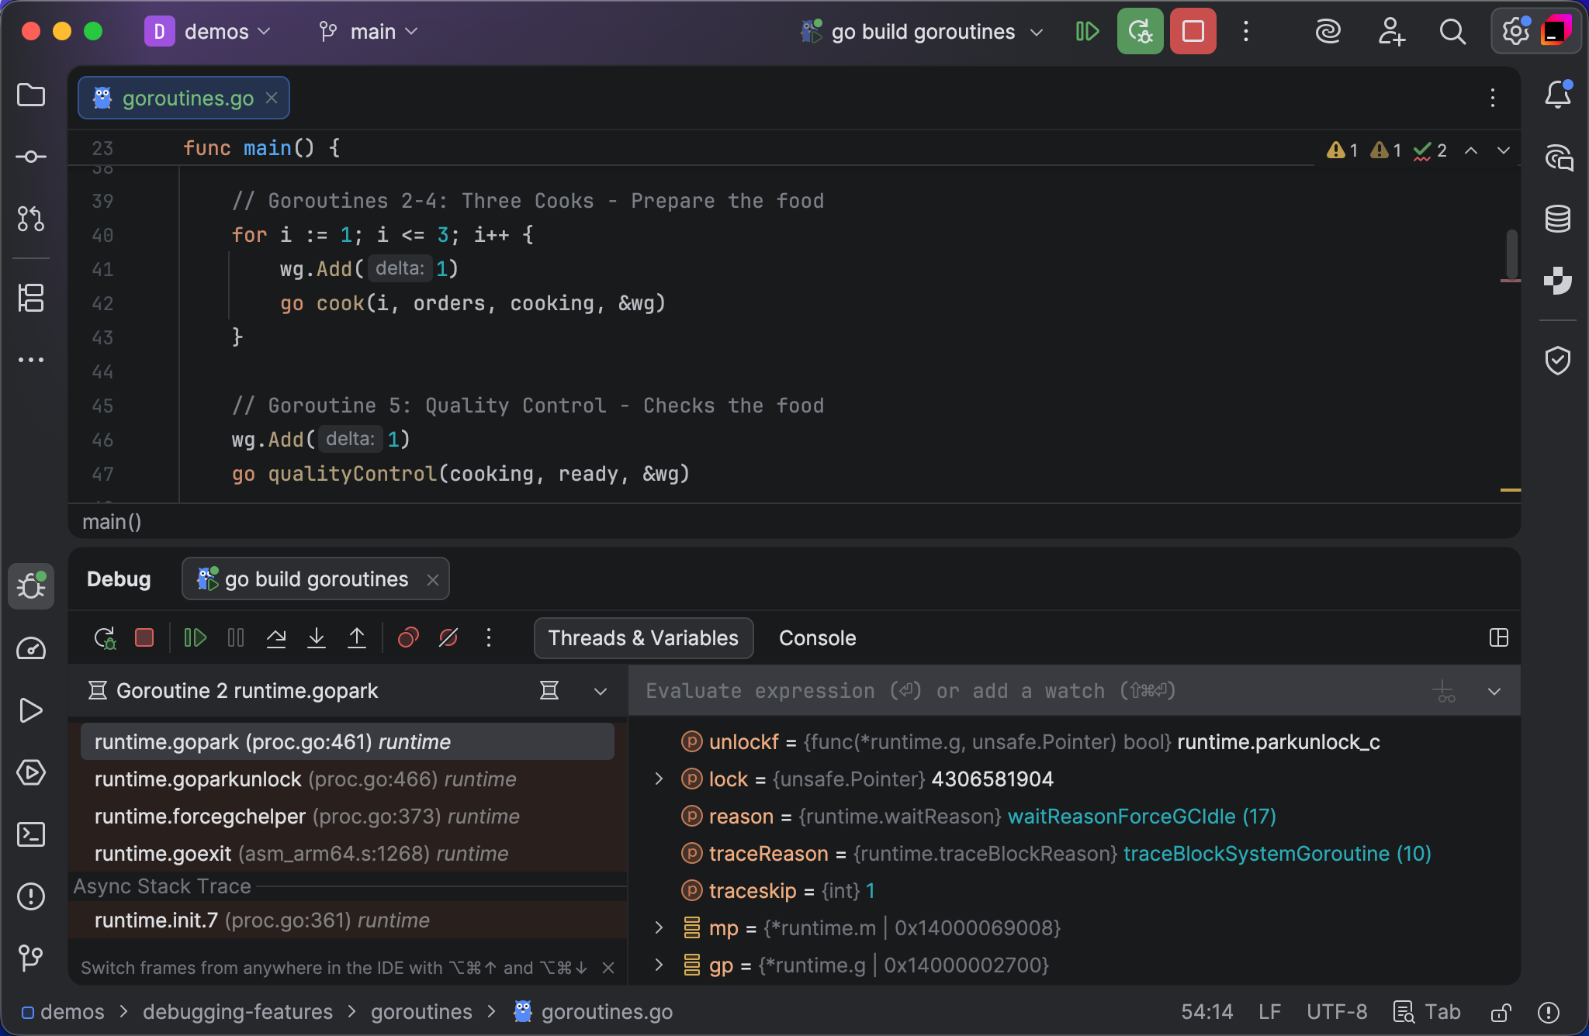Screen dimensions: 1589x1036
Task: Toggle debug layout settings icon
Action: pos(1499,638)
